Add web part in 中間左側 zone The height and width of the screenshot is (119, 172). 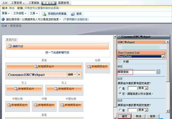pos(18,105)
